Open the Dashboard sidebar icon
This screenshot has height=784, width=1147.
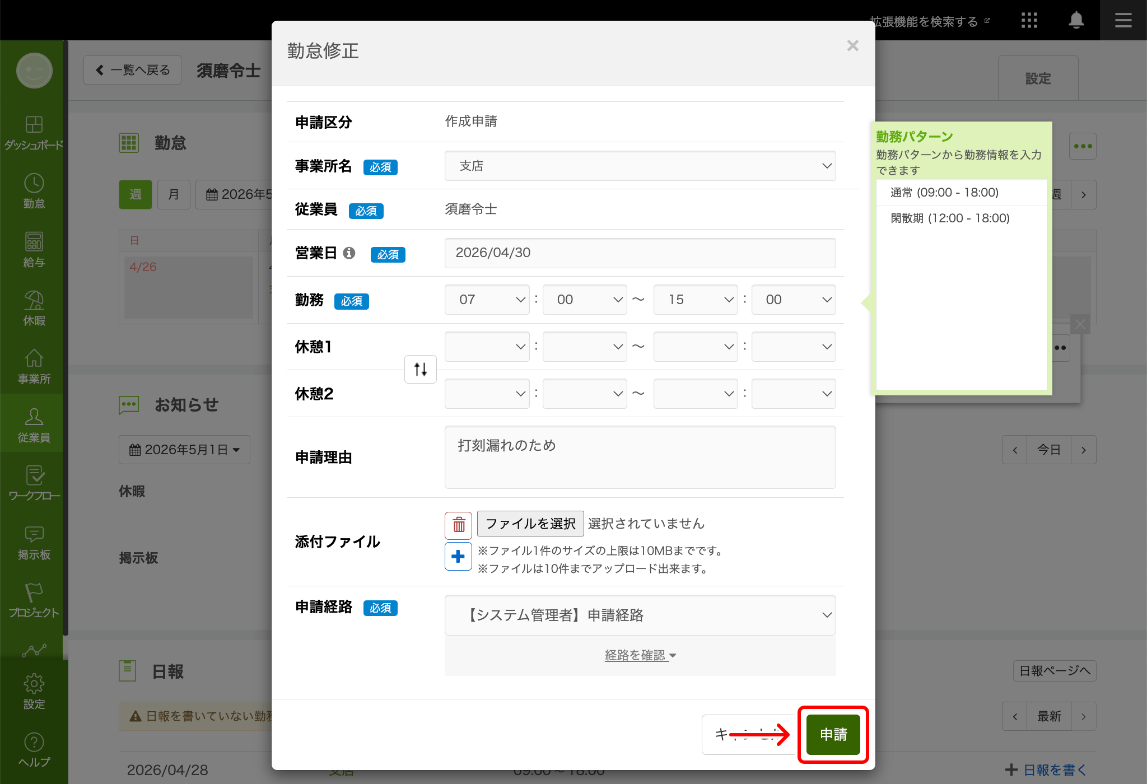point(34,133)
